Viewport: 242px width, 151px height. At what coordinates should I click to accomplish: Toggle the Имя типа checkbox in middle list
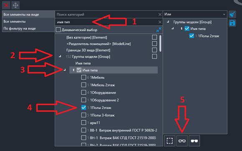click(79, 70)
